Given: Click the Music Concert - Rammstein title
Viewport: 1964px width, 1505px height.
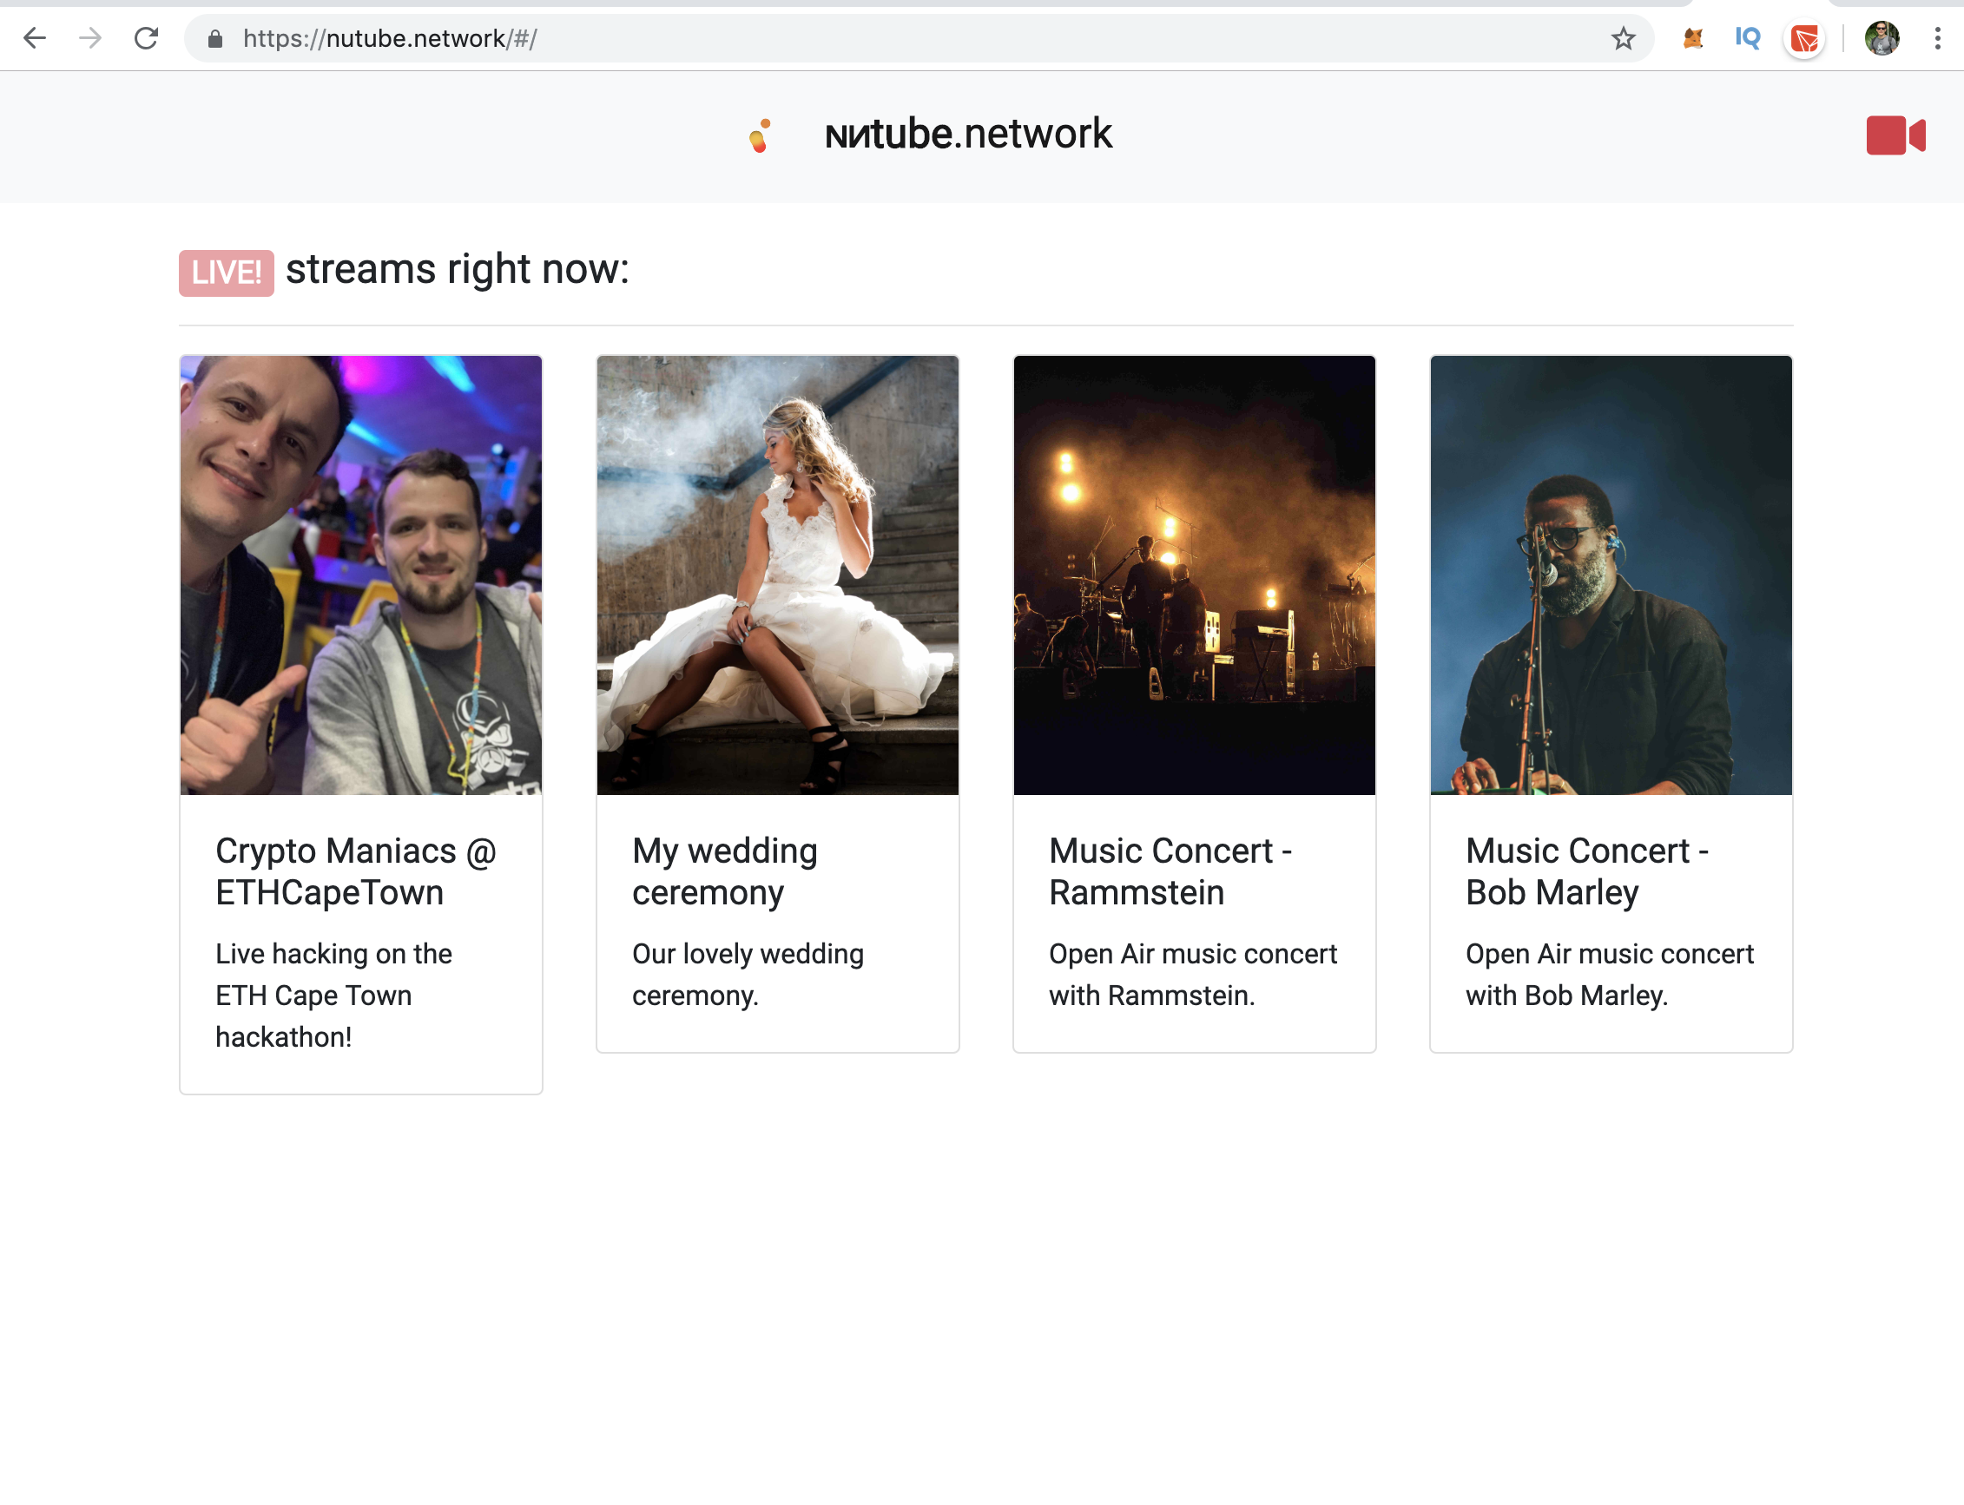Looking at the screenshot, I should 1170,871.
